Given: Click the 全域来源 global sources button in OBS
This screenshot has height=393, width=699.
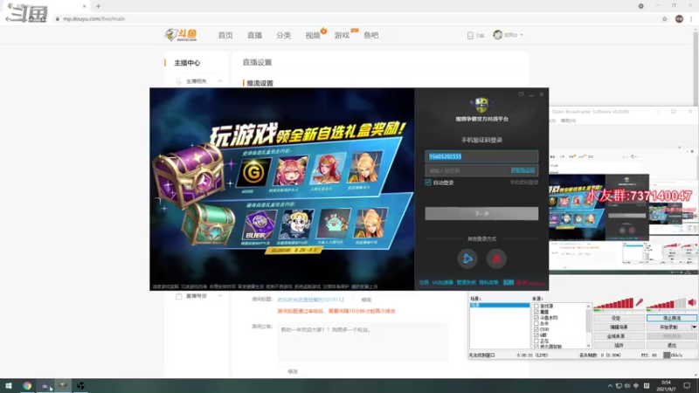Looking at the screenshot, I should pos(619,336).
